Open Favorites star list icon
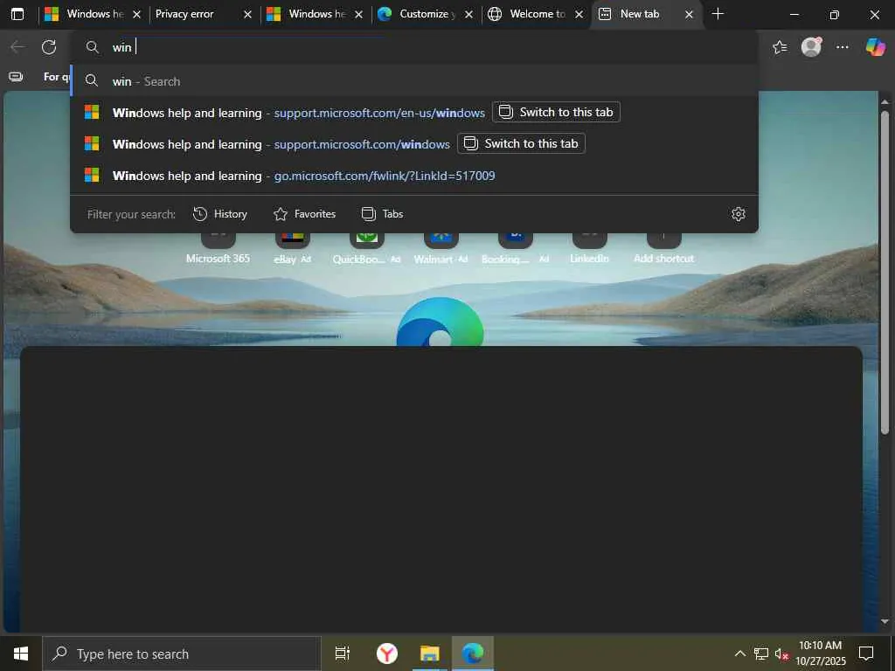Screen dimensions: 895x671 pyautogui.click(x=780, y=47)
